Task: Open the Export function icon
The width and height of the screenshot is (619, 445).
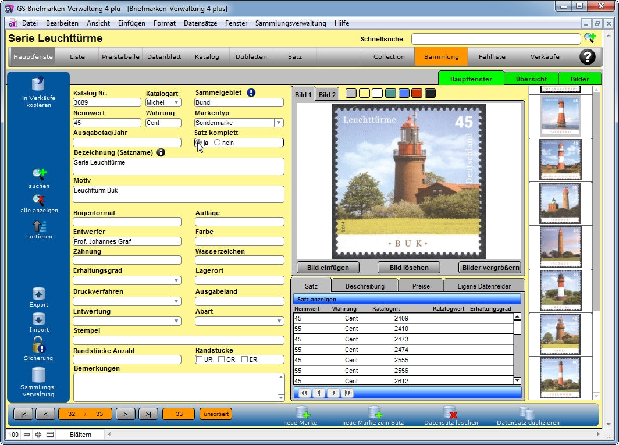Action: (x=39, y=294)
